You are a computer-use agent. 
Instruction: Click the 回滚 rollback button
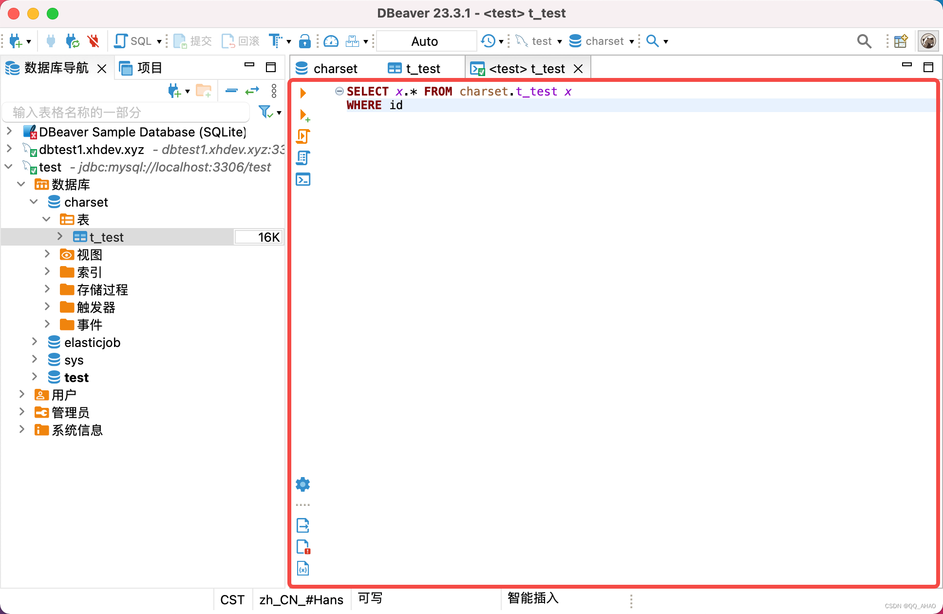point(241,41)
